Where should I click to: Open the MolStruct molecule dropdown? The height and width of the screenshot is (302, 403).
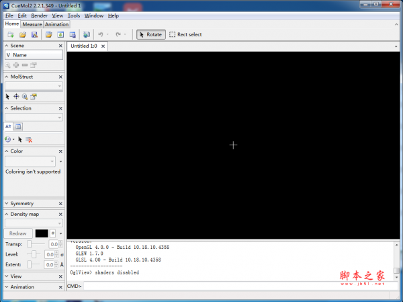point(34,86)
